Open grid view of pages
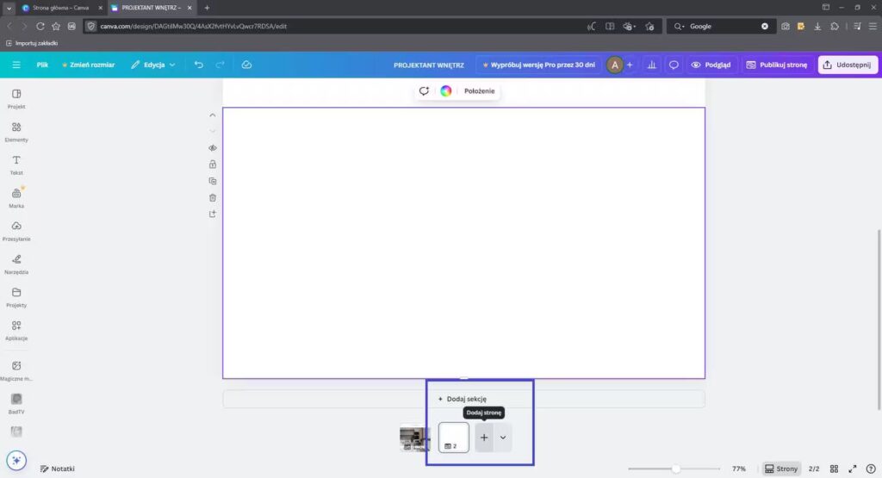Viewport: 882px width, 478px height. pos(834,469)
